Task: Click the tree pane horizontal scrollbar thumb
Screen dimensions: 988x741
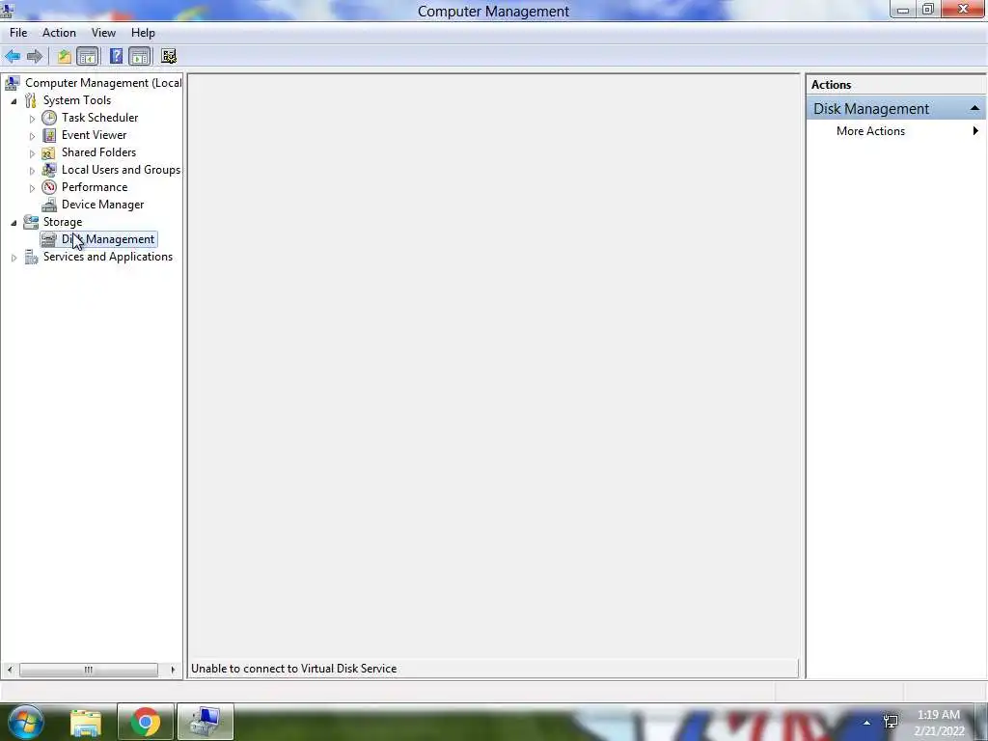Action: click(x=88, y=670)
